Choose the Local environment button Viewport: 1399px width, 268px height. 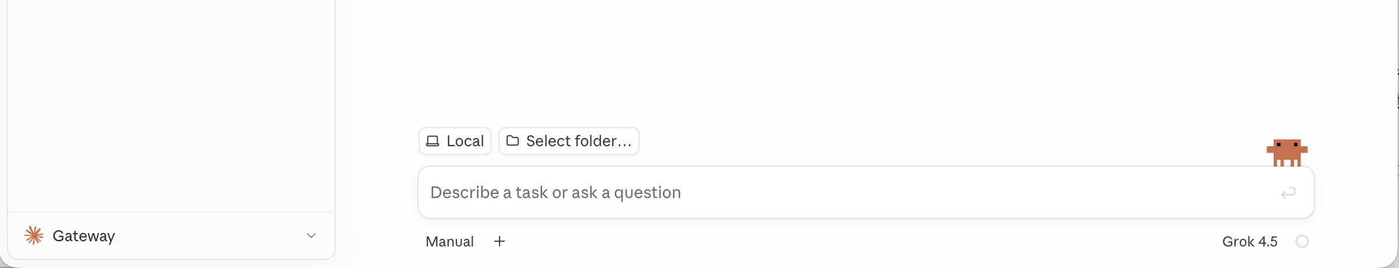[455, 141]
